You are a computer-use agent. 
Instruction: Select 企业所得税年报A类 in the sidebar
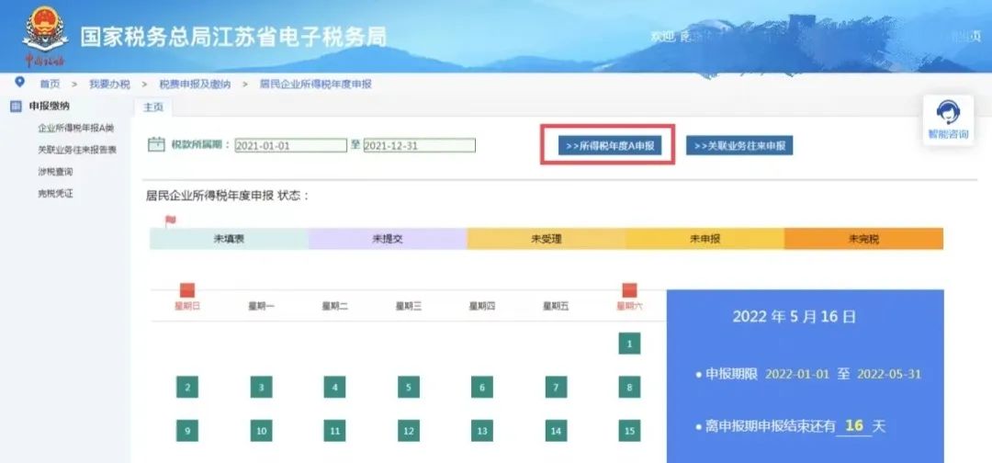click(76, 129)
